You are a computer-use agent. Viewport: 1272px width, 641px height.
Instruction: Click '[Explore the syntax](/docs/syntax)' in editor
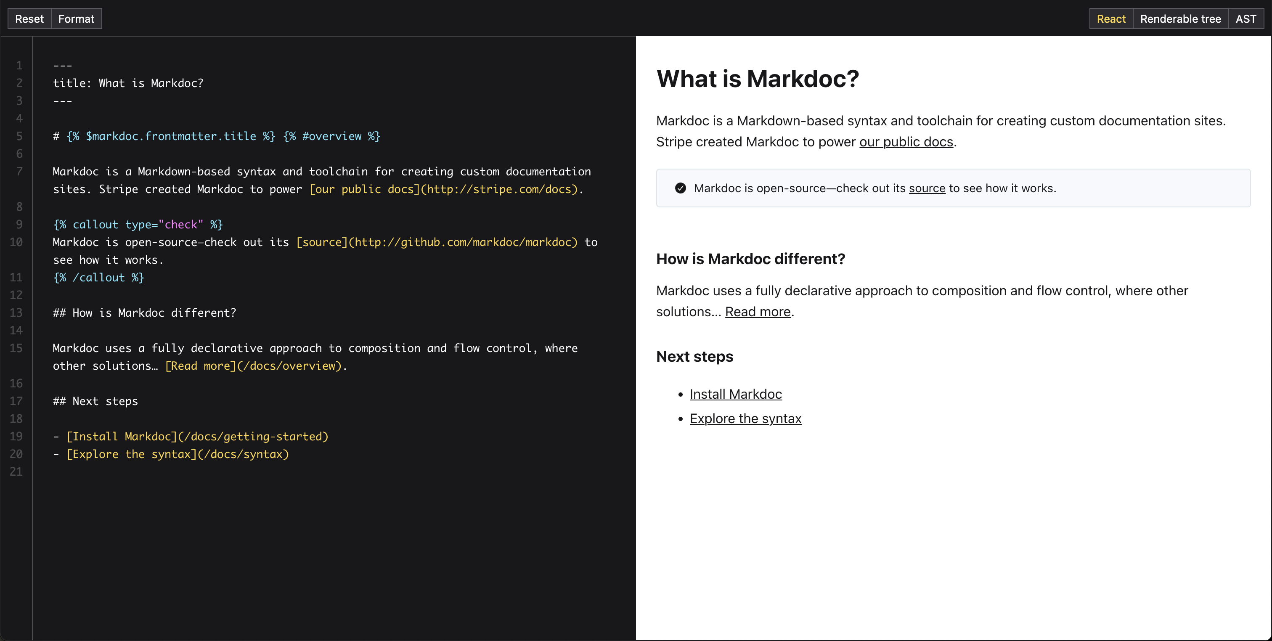pyautogui.click(x=178, y=454)
